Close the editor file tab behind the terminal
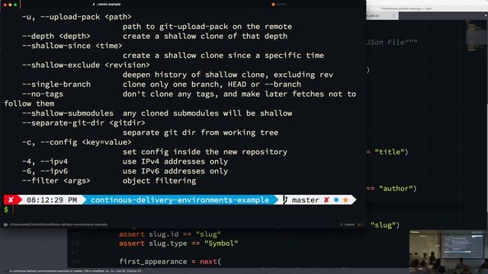This screenshot has width=488, height=274. click(393, 15)
